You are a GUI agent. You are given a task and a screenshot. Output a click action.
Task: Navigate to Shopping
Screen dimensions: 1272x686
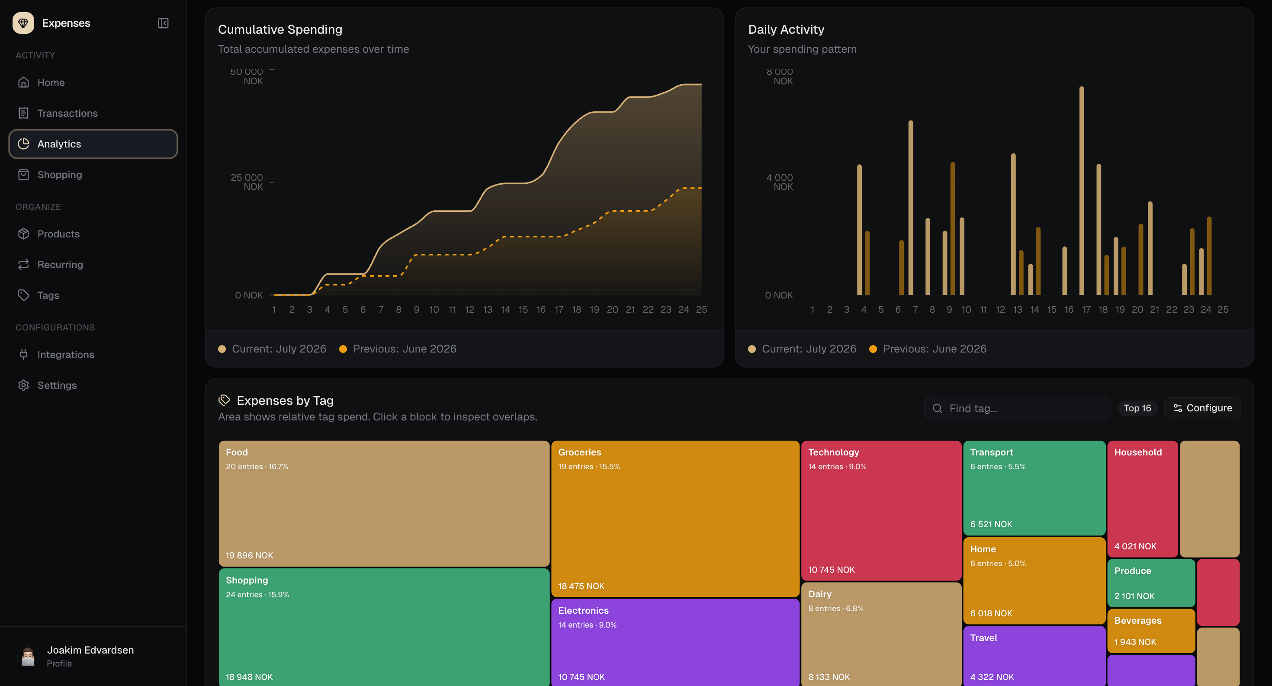click(93, 175)
